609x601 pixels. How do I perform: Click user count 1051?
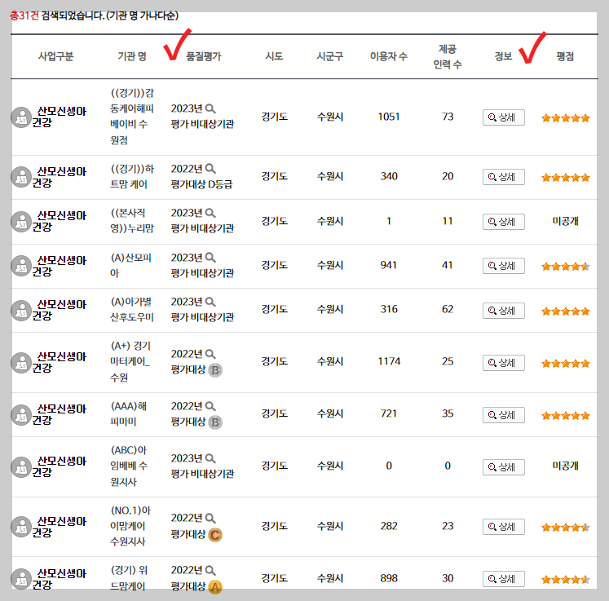389,117
